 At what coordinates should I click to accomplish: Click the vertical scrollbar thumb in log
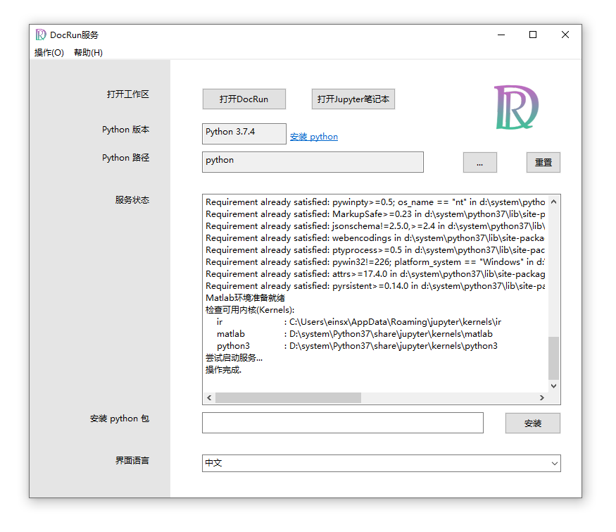click(553, 358)
